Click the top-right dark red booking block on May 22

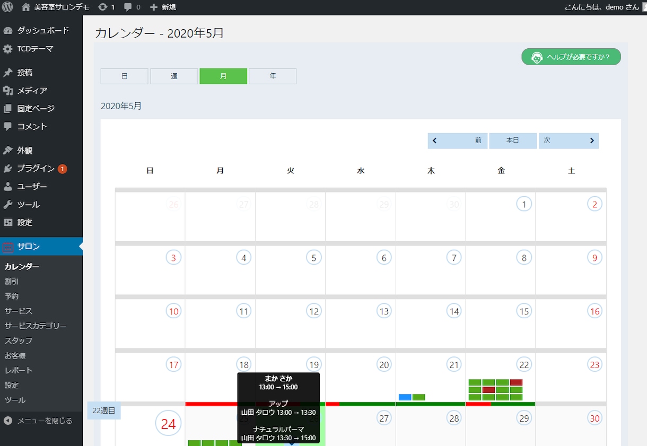(x=516, y=382)
